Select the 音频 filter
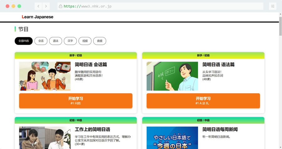This screenshot has height=149, width=282. pyautogui.click(x=100, y=41)
